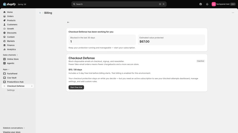Open the Sidekick assistant icon in top bar
This screenshot has width=238, height=133.
[x=201, y=4]
